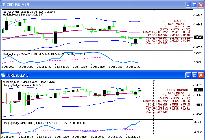205x140 pixels.
Task: Click the HedgingHedge MatrixMTF EURUSD--USDCHF indicator label
Action: click(44, 123)
